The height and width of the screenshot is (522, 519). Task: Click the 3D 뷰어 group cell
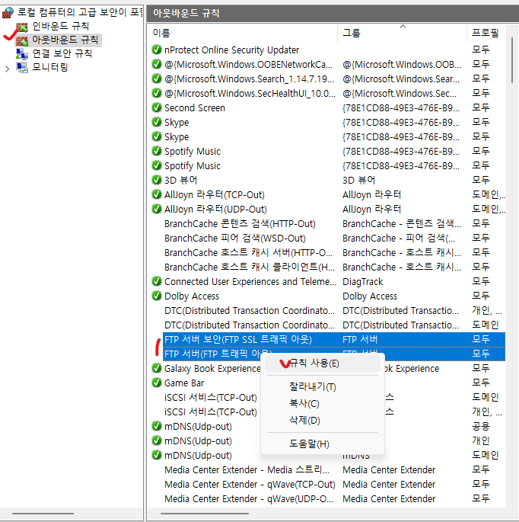point(359,180)
